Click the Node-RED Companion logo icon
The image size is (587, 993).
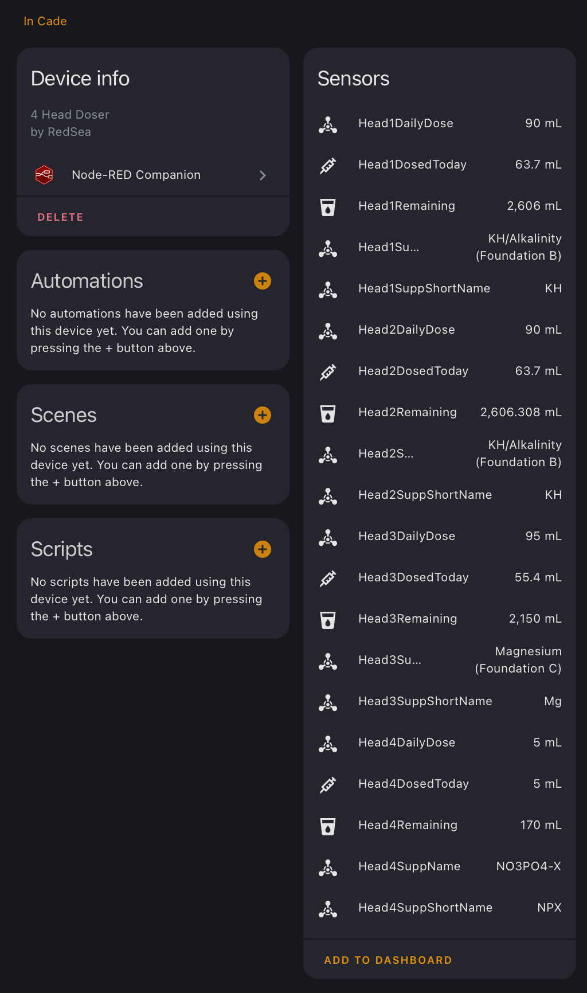click(x=44, y=175)
